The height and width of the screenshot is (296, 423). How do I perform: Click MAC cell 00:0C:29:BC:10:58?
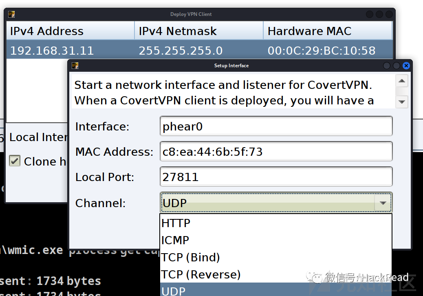click(328, 51)
